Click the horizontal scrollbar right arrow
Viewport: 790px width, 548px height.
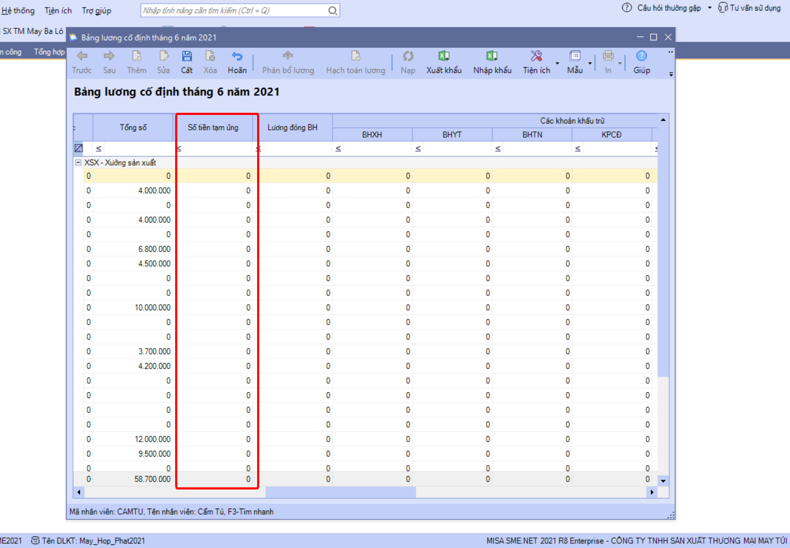pyautogui.click(x=652, y=492)
